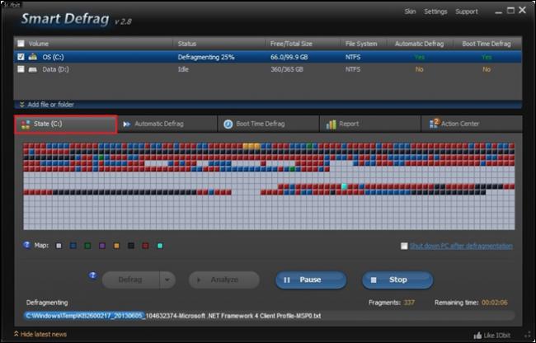Viewport: 536px width, 343px height.
Task: Click the orange map legend swatch
Action: point(116,246)
